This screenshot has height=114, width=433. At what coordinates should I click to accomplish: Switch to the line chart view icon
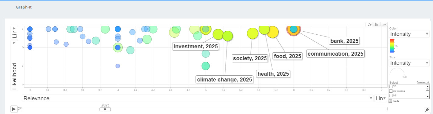(x=384, y=24)
